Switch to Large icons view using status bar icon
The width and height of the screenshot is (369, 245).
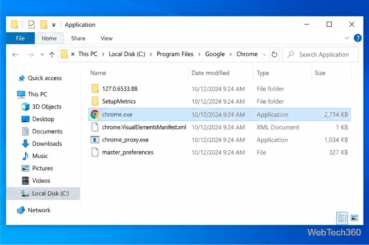(x=355, y=218)
